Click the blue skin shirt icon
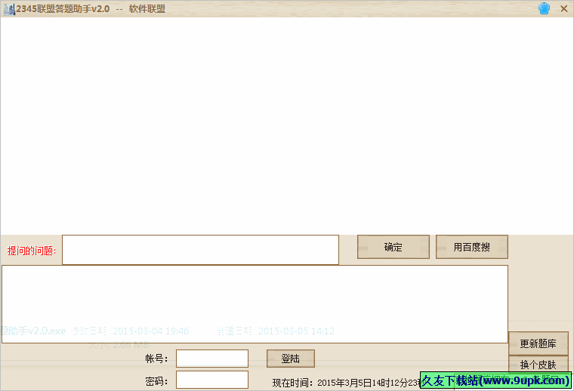The width and height of the screenshot is (574, 391). point(544,8)
